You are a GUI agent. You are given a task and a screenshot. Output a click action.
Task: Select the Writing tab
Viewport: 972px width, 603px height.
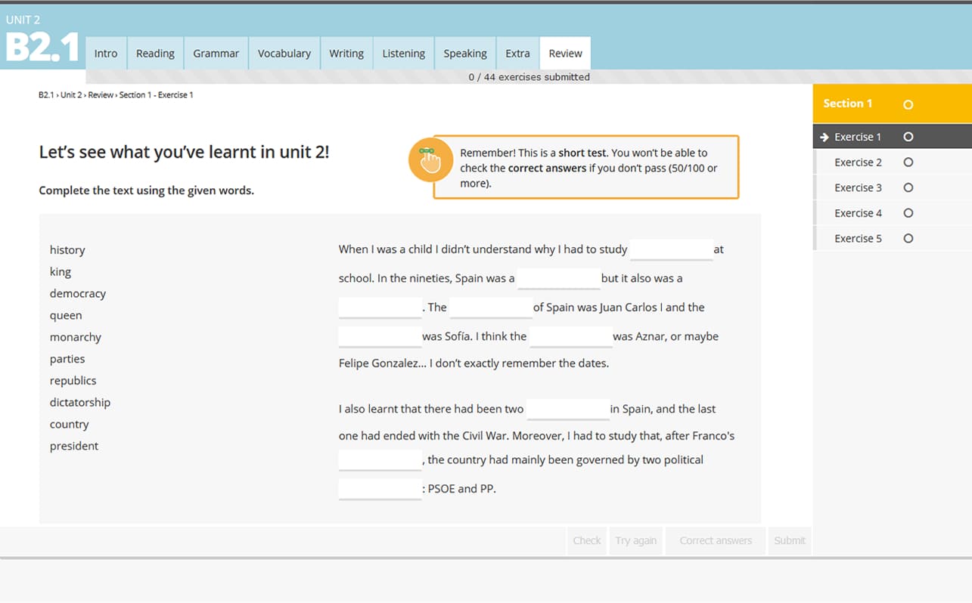pyautogui.click(x=346, y=53)
